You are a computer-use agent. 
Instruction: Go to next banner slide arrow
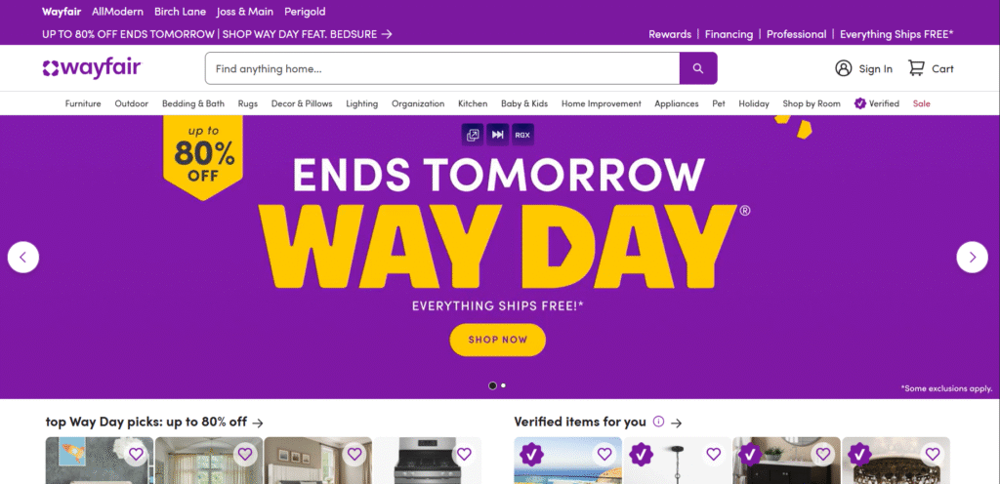click(x=972, y=258)
